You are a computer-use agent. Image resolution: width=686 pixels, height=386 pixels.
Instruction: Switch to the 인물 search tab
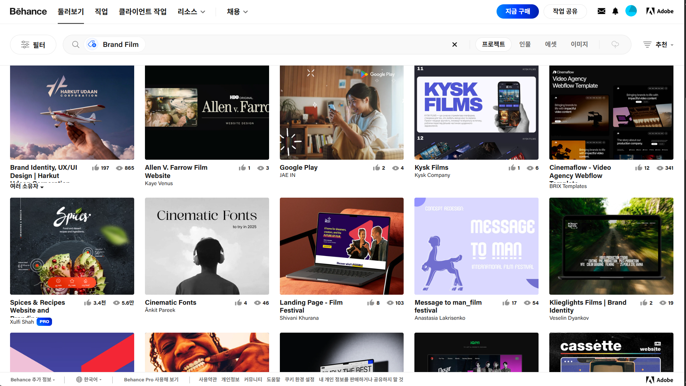pos(525,44)
